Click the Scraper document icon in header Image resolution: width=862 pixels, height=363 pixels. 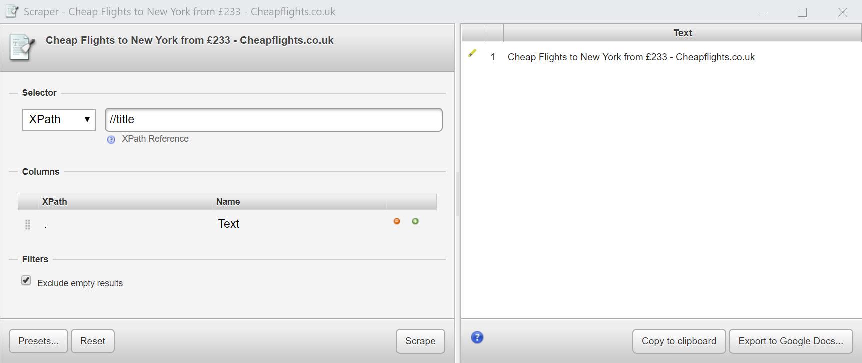22,47
